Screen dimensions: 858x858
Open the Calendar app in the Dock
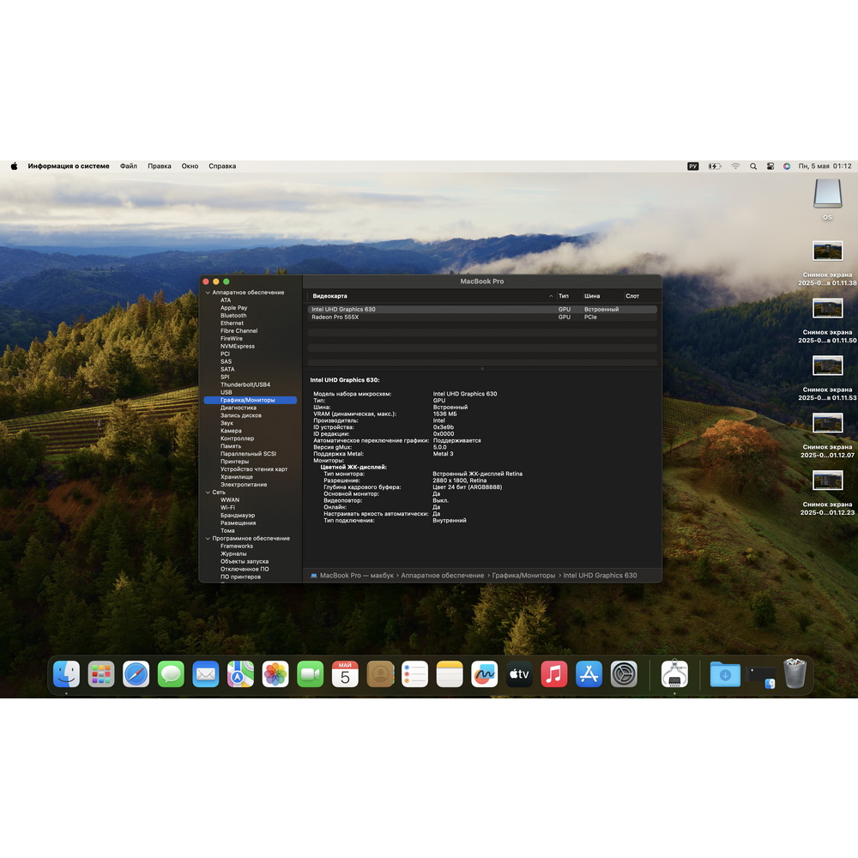click(345, 674)
